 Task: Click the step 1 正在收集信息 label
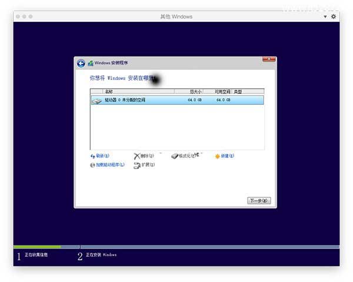click(x=36, y=255)
